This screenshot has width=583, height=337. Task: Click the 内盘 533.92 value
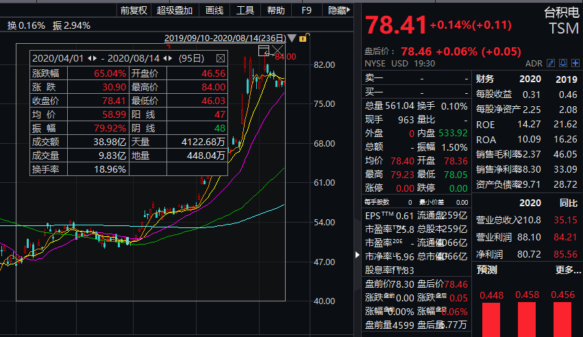(x=453, y=134)
